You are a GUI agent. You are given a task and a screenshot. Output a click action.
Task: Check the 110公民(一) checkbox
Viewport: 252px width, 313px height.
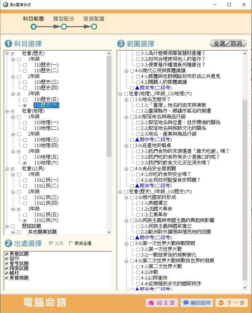coord(25,180)
